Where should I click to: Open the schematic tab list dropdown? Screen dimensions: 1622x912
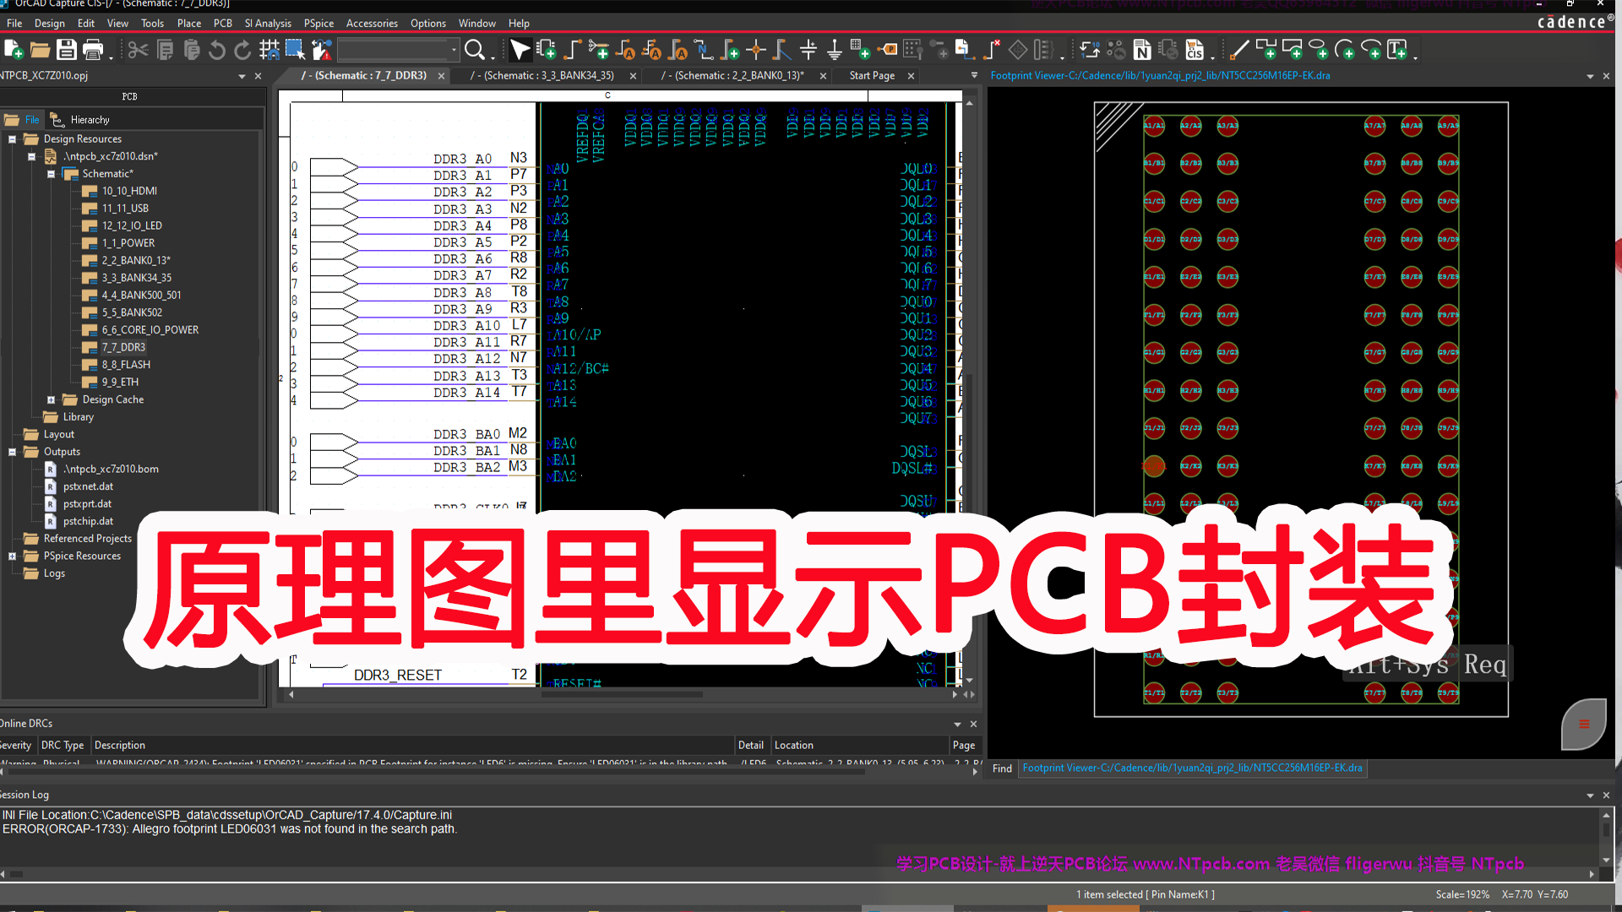tap(974, 76)
